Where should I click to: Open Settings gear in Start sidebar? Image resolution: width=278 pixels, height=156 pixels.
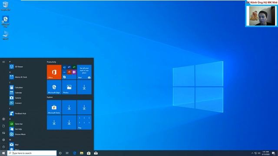[x=3, y=140]
